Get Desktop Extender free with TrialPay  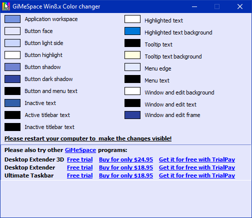pyautogui.click(x=197, y=167)
